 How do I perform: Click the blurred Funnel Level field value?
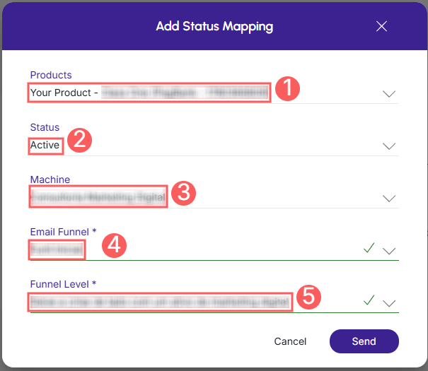click(160, 302)
